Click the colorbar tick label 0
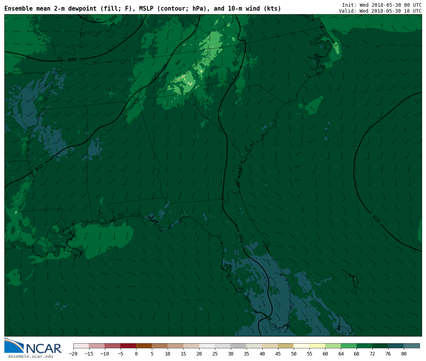The image size is (426, 361). 136,354
